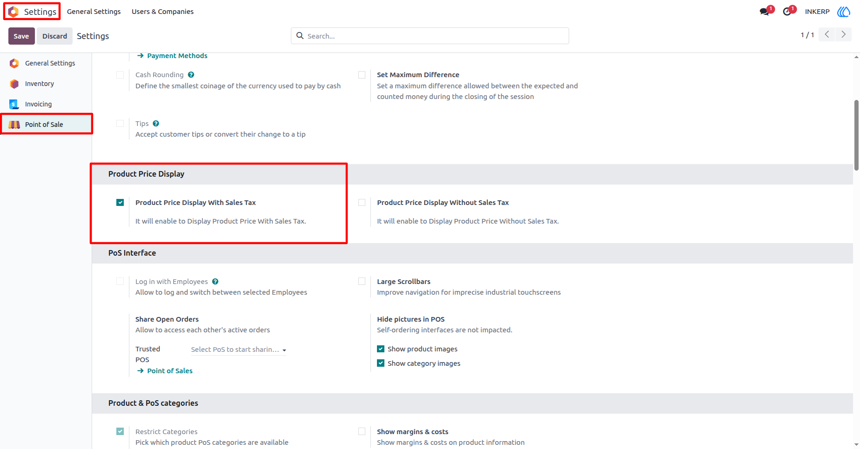Image resolution: width=860 pixels, height=449 pixels.
Task: Click the Save button
Action: point(21,36)
